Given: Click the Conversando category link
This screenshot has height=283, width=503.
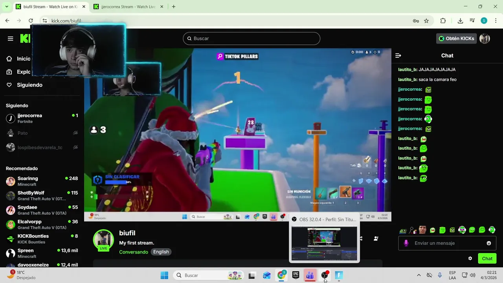Looking at the screenshot, I should 134,252.
